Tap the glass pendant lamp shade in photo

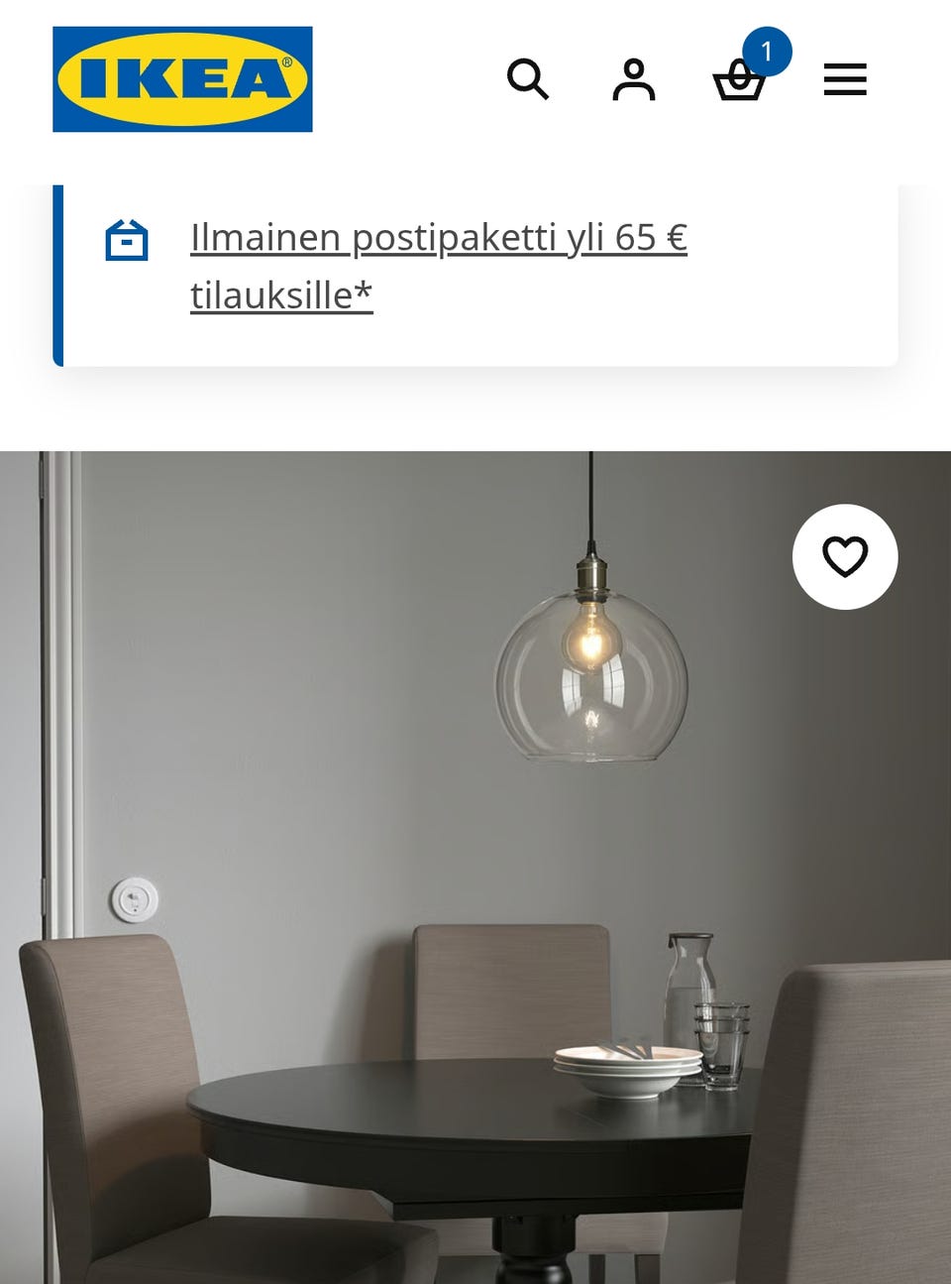[x=591, y=674]
